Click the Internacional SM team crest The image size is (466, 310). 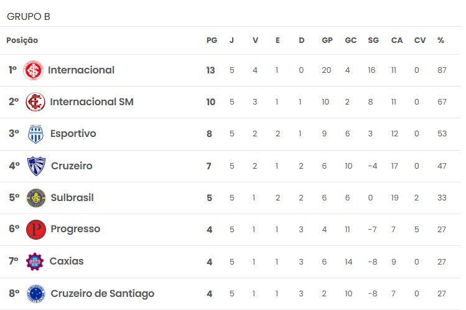tap(35, 102)
